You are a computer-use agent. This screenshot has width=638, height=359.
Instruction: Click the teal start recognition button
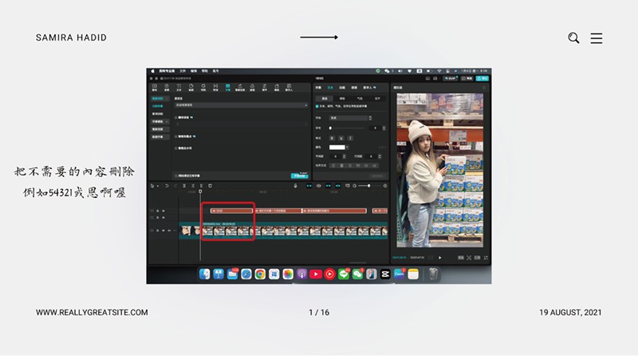(299, 175)
